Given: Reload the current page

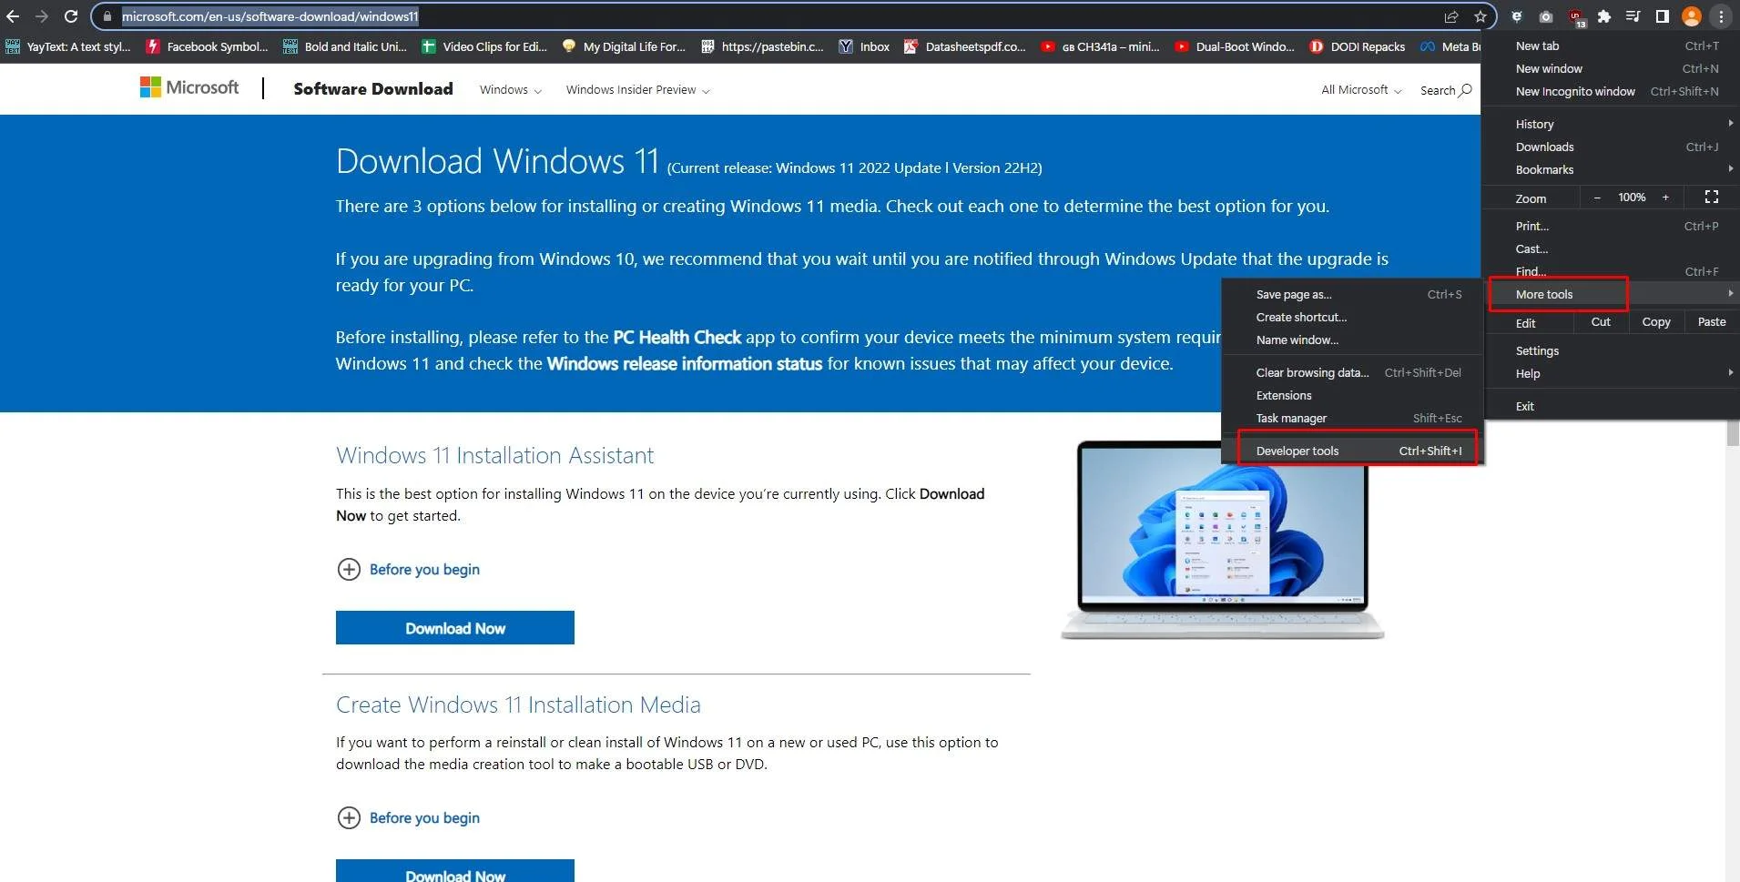Looking at the screenshot, I should [71, 16].
